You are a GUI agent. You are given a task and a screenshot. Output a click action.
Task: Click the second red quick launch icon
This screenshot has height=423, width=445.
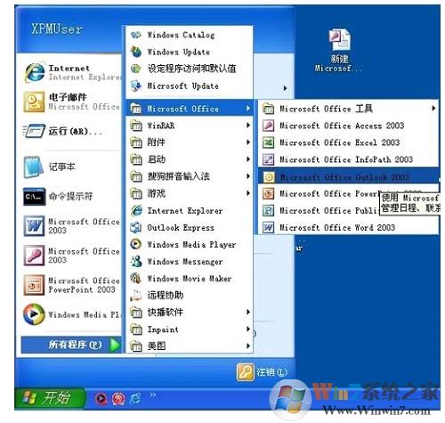[118, 399]
